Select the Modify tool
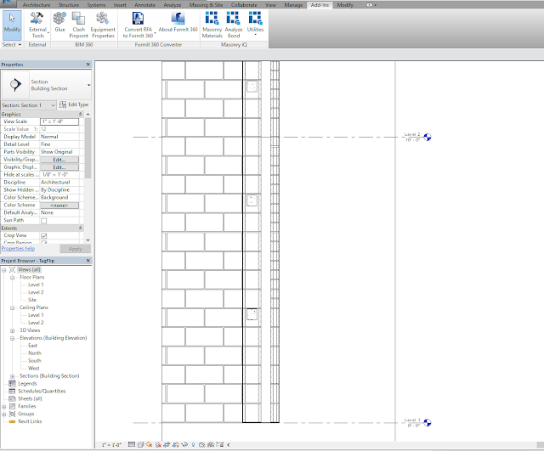 (12, 25)
